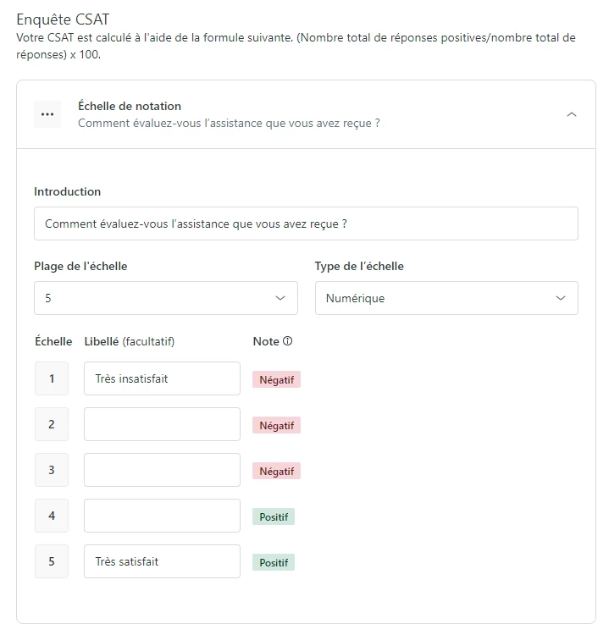Click the empty label field for scale 4

162,516
